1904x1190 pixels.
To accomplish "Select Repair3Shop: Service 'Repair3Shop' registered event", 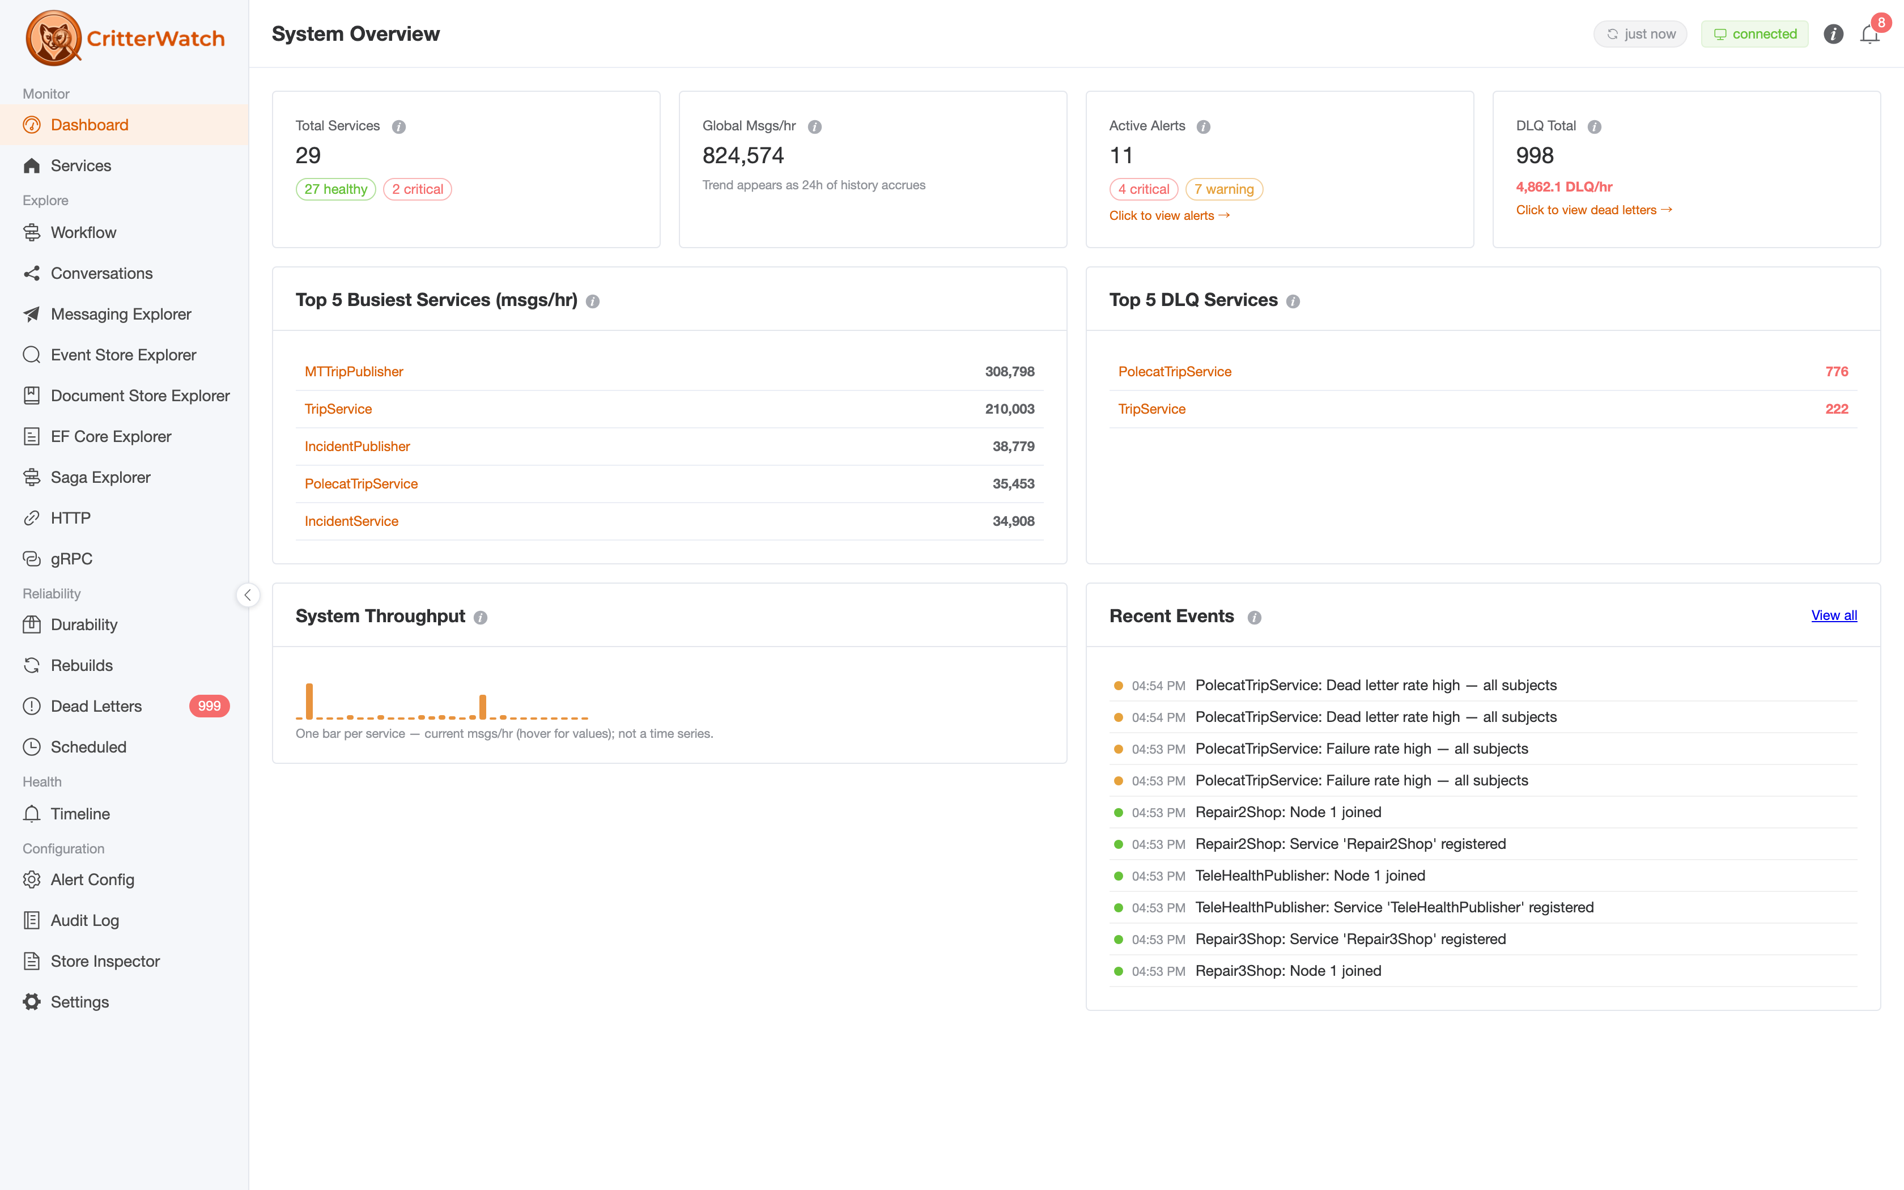I will coord(1483,939).
